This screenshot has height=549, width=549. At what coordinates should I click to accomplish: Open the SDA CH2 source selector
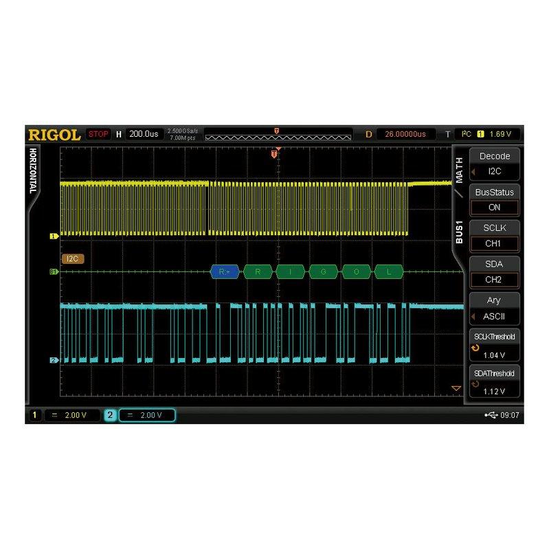[494, 272]
